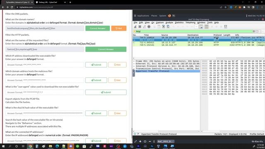Open the Edit menu in Wireshark
The image size is (265, 149).
pyautogui.click(x=141, y=22)
